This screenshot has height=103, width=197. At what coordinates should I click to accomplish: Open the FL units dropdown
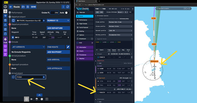click(126, 12)
